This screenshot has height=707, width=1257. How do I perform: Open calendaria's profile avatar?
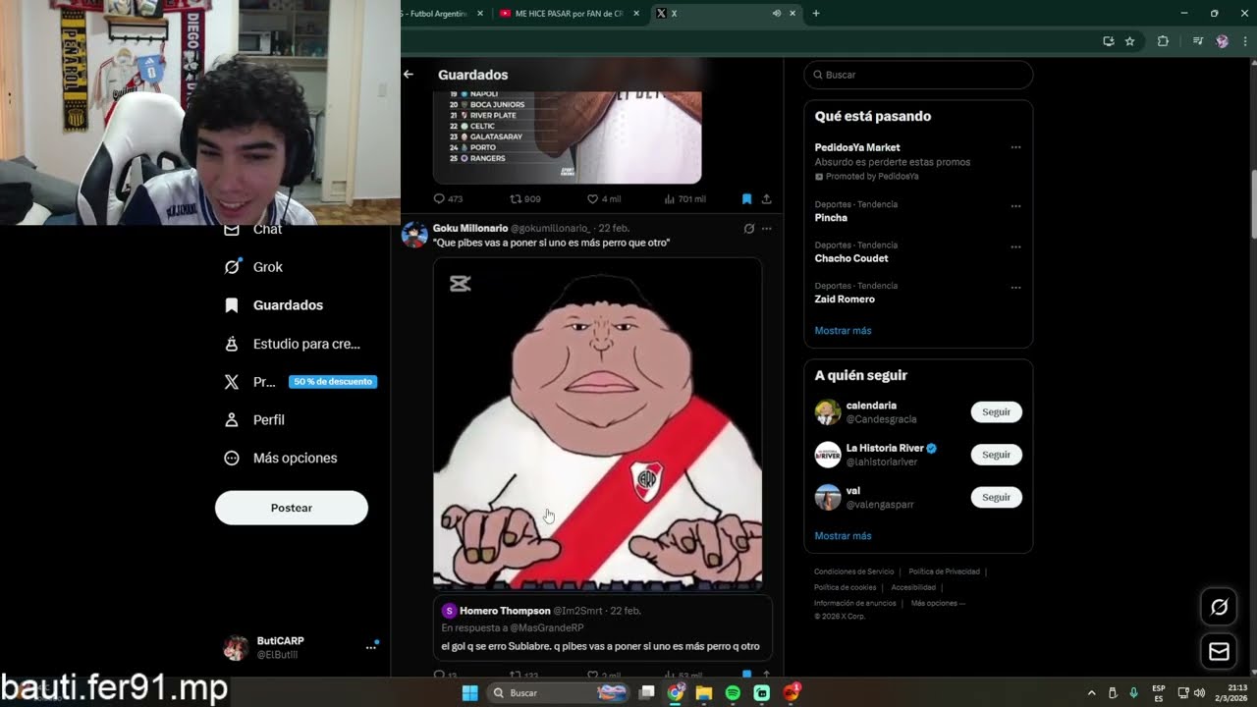pyautogui.click(x=828, y=412)
